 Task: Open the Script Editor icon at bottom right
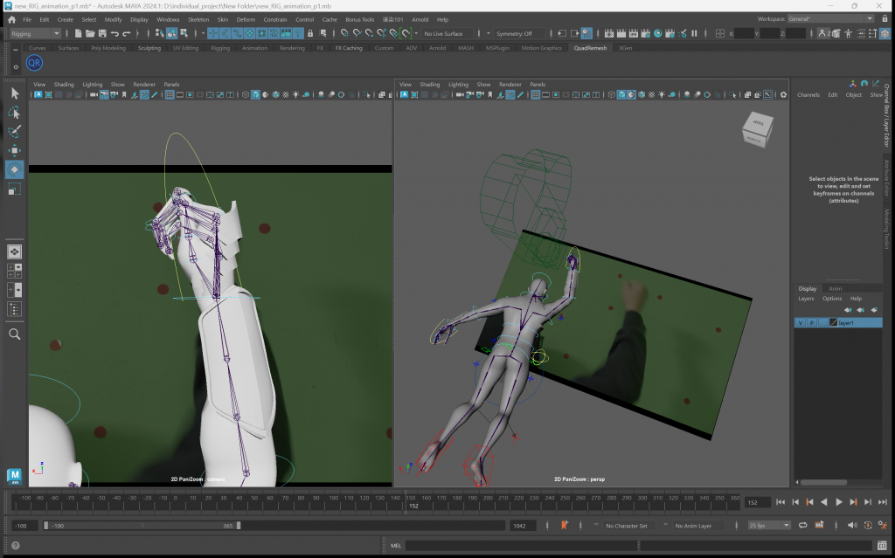[883, 546]
